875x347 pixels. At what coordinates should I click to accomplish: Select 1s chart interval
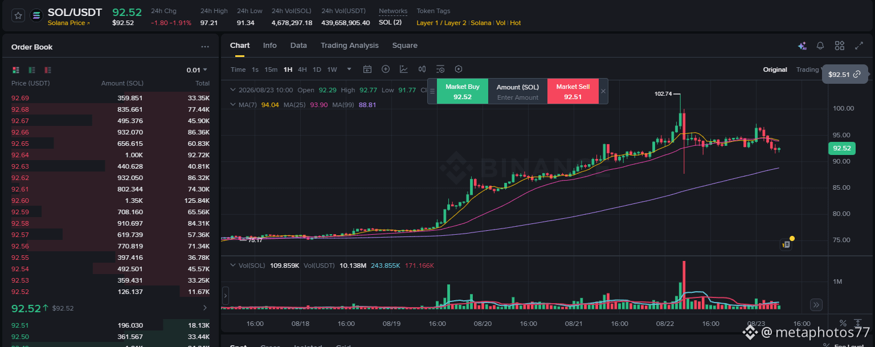255,70
